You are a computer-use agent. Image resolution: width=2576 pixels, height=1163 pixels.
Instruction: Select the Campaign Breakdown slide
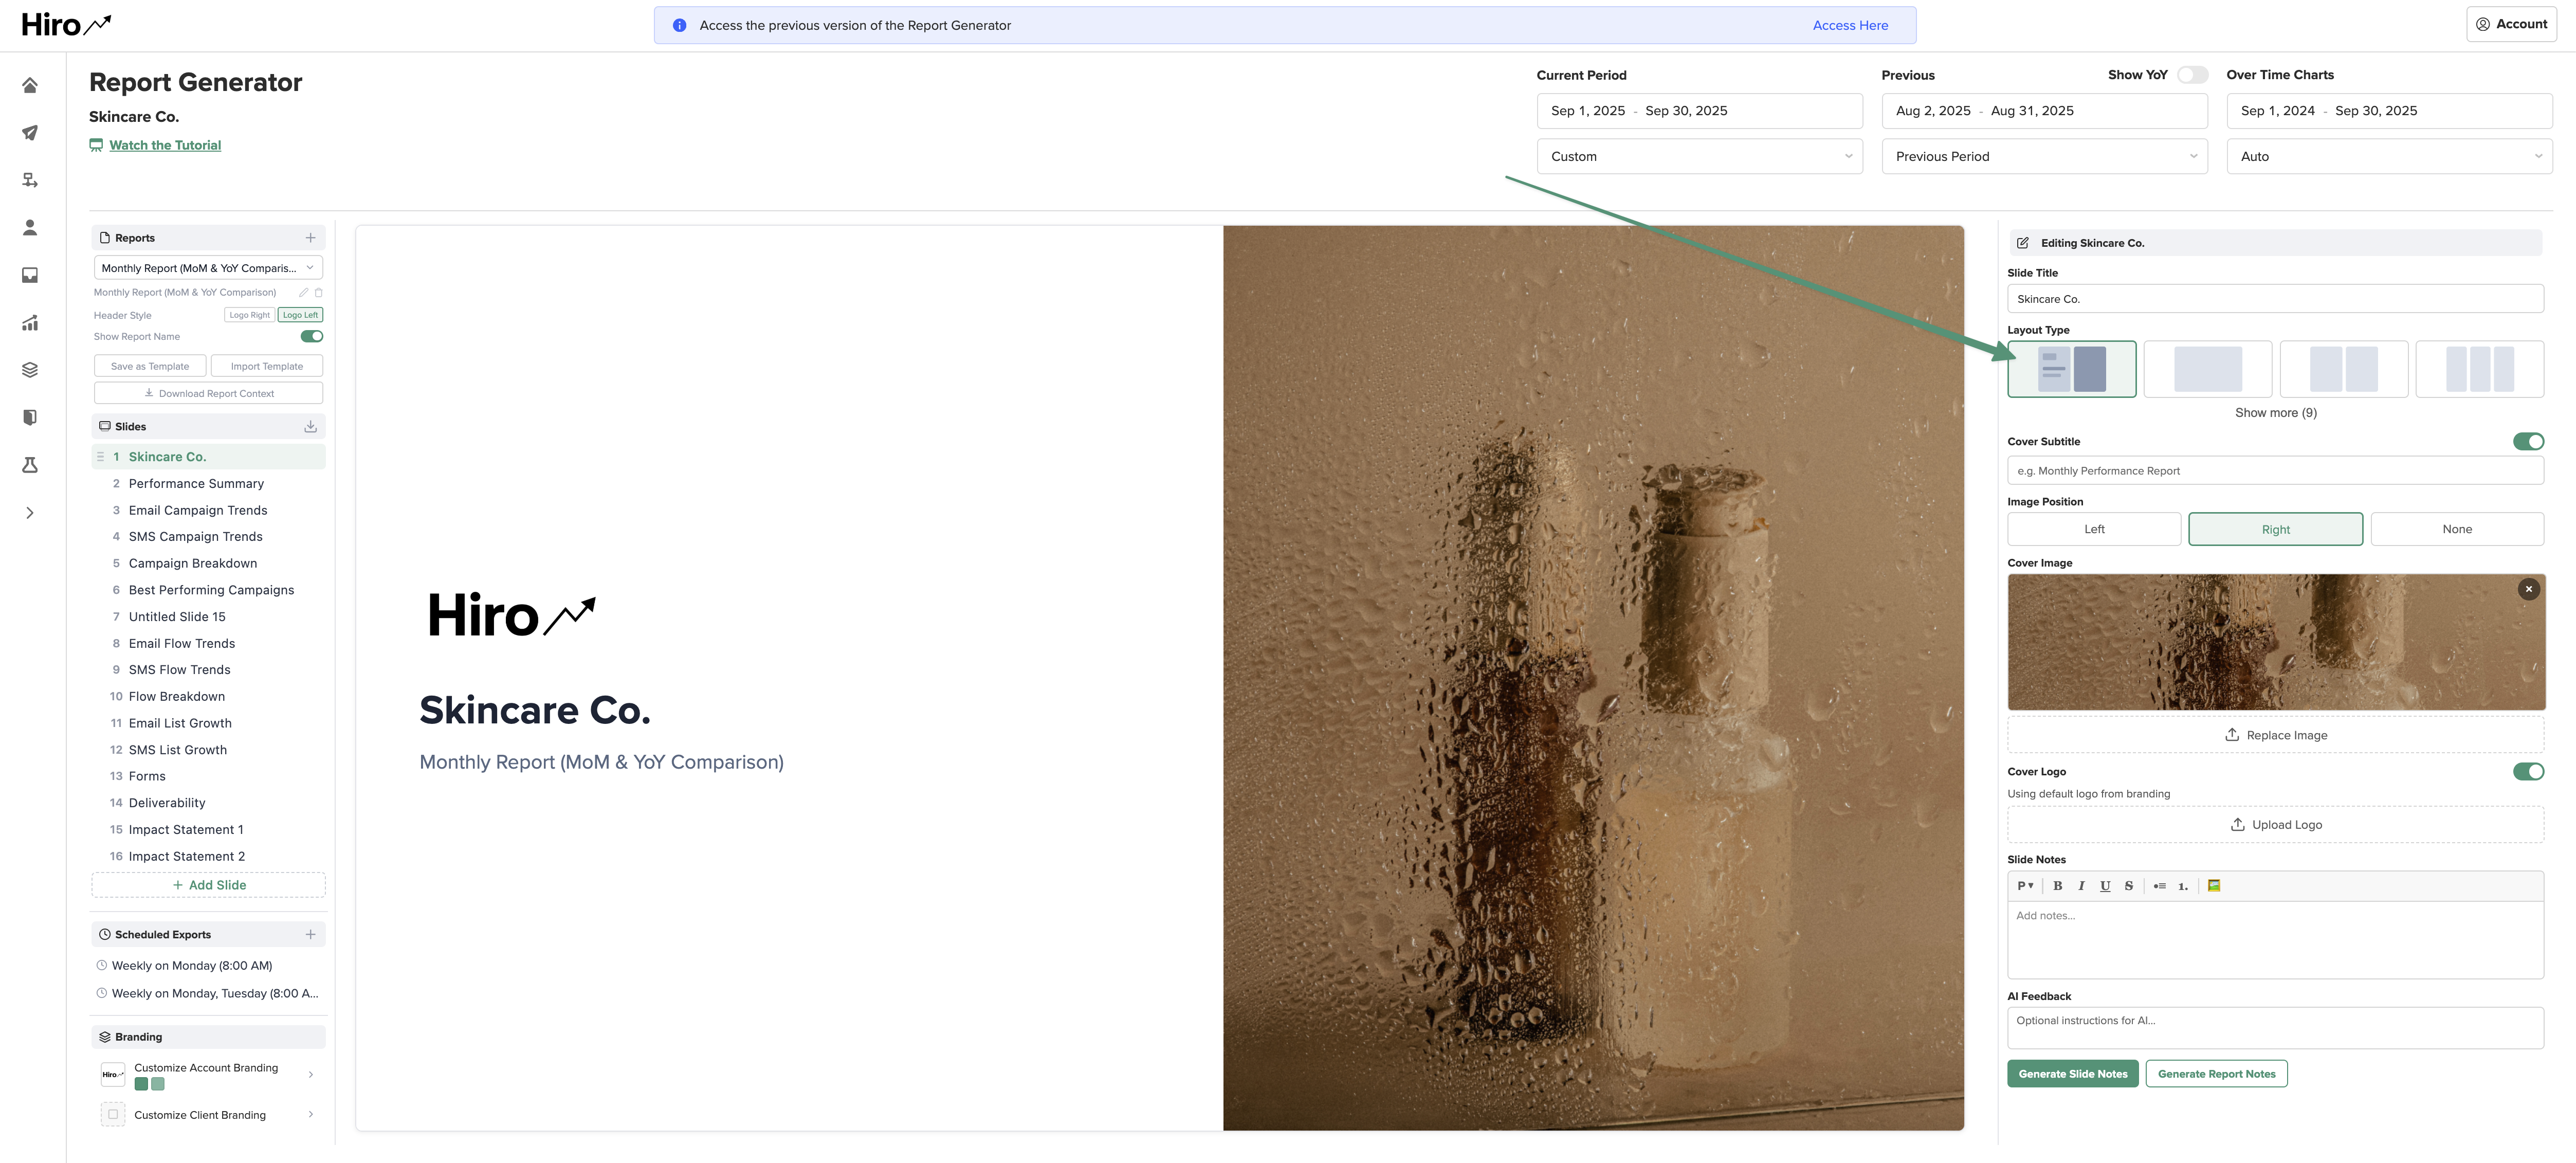208,564
